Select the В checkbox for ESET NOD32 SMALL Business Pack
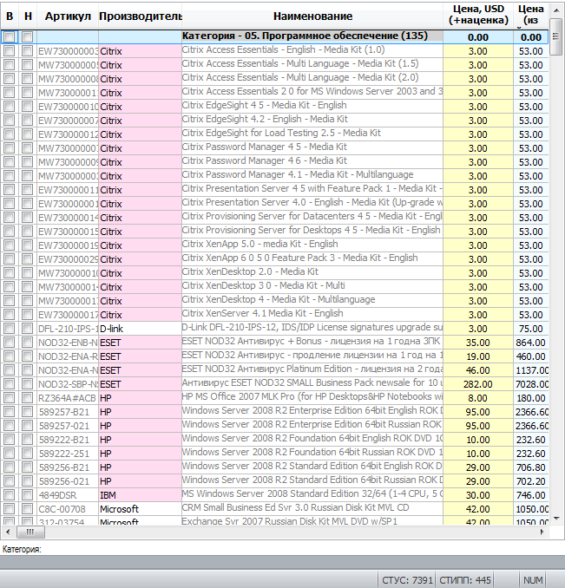 coord(10,384)
